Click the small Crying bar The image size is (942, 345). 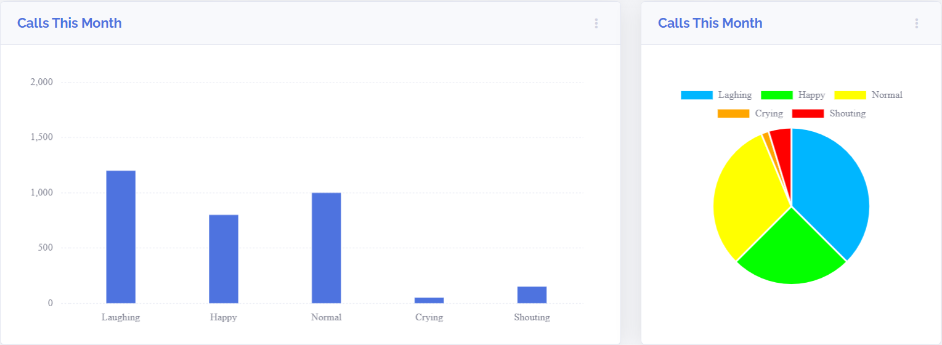point(429,300)
